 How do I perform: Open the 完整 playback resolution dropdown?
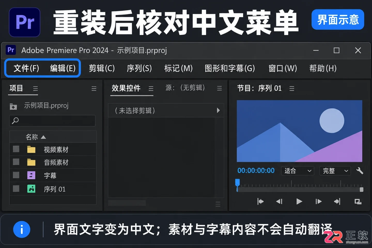coord(335,171)
